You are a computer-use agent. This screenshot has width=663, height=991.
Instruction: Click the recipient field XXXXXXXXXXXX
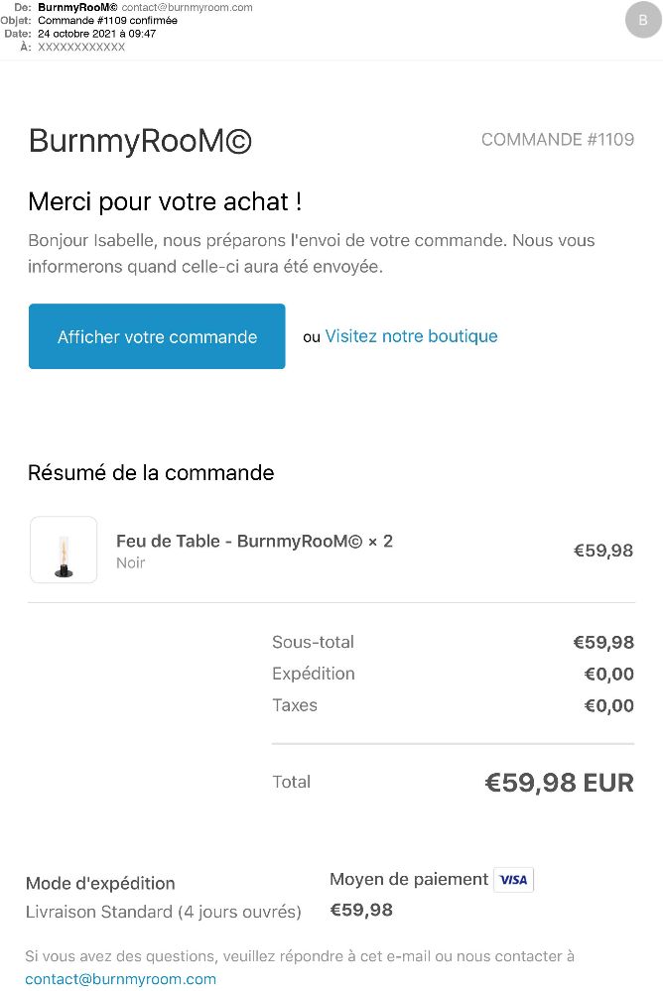[x=81, y=47]
